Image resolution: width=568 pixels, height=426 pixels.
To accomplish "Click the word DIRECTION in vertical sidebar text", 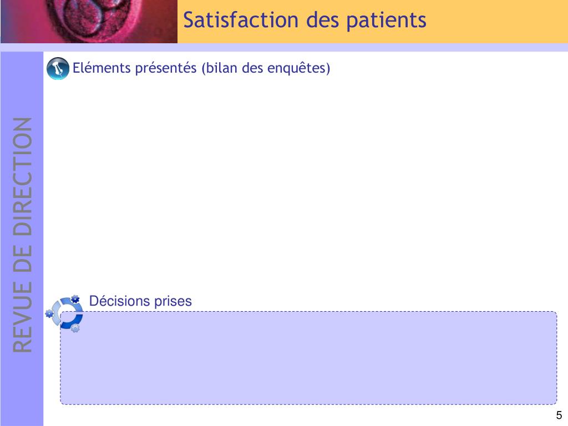I will click(x=22, y=176).
